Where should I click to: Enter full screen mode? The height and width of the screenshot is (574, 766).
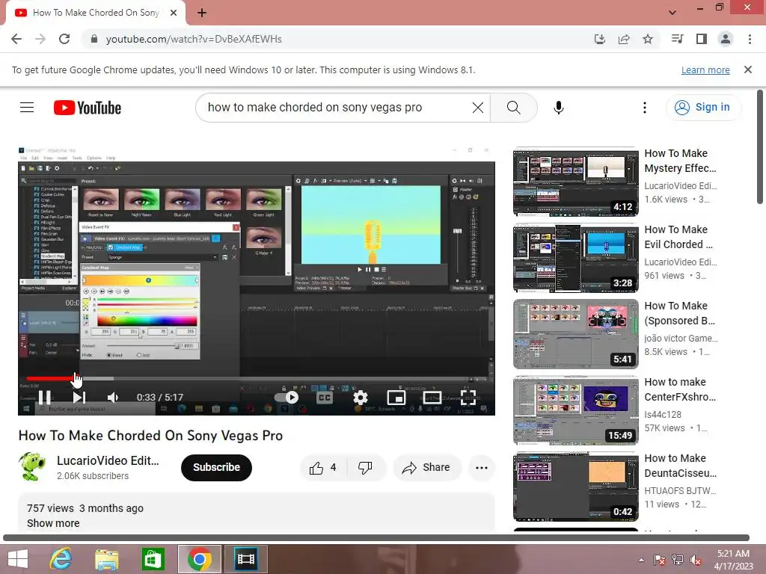click(x=468, y=398)
